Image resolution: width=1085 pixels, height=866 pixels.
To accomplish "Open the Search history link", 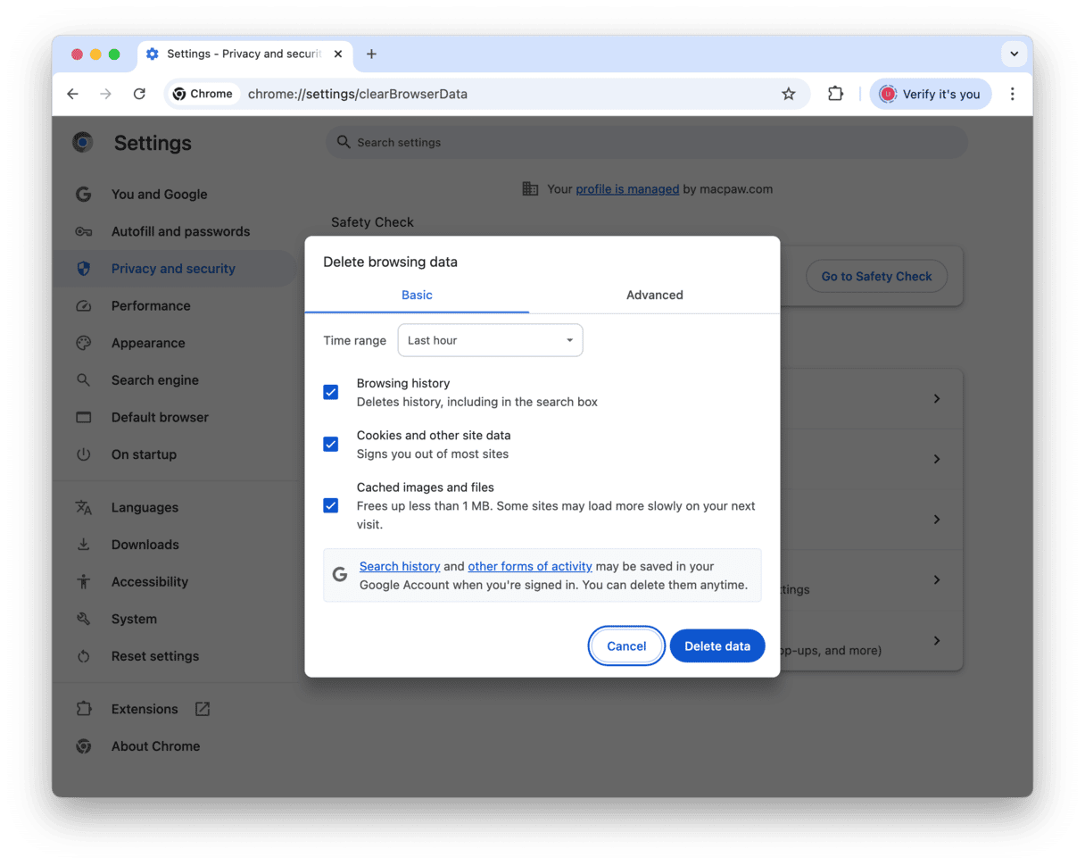I will (x=400, y=566).
